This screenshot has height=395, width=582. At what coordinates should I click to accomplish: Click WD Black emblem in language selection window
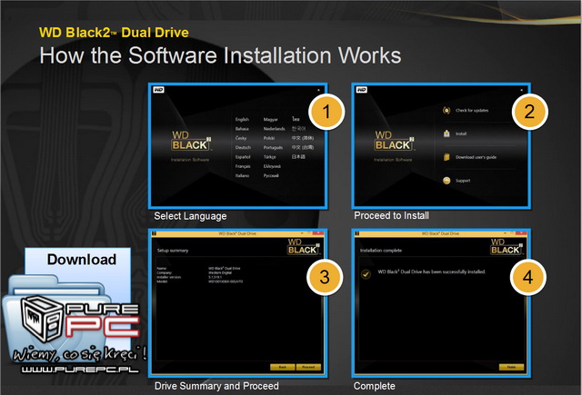(x=191, y=141)
